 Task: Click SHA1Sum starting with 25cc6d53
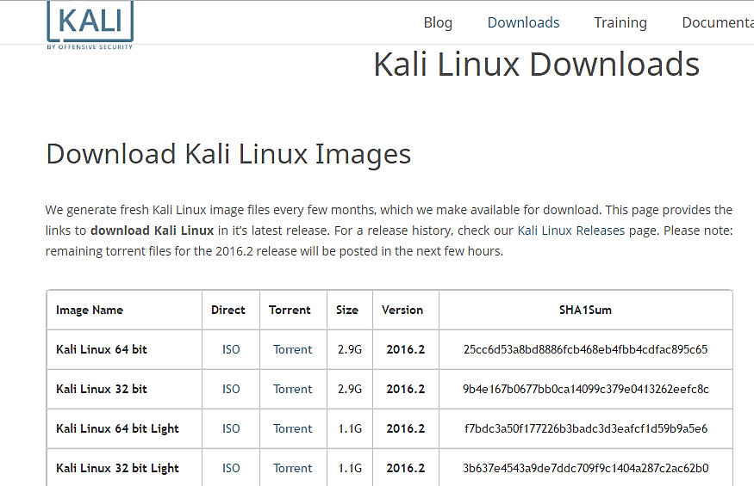tap(585, 349)
